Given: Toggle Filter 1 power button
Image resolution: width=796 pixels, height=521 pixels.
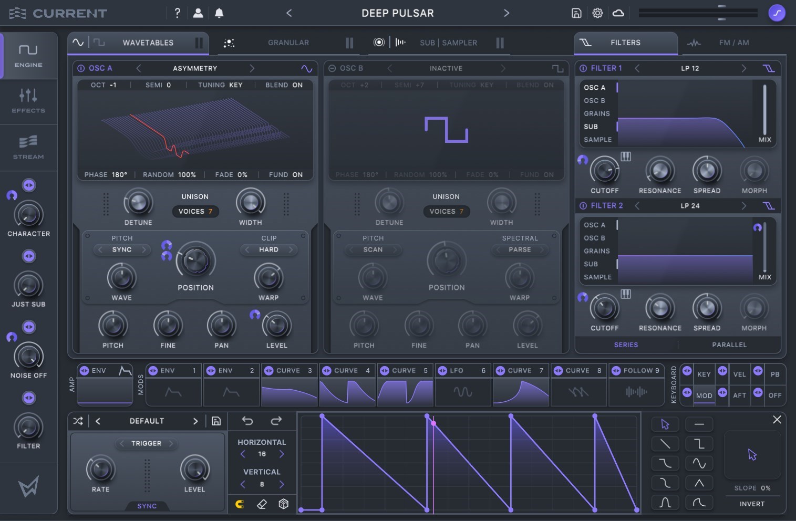Looking at the screenshot, I should 583,68.
